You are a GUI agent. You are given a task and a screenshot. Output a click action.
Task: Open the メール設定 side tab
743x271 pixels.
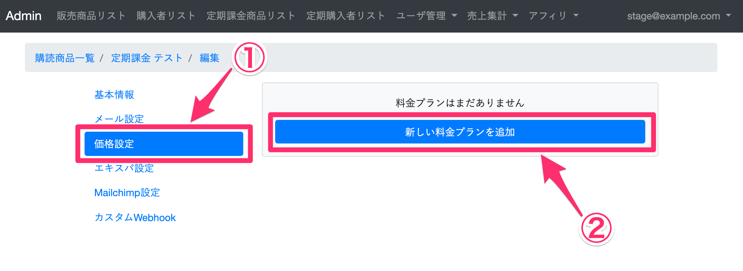tap(119, 119)
